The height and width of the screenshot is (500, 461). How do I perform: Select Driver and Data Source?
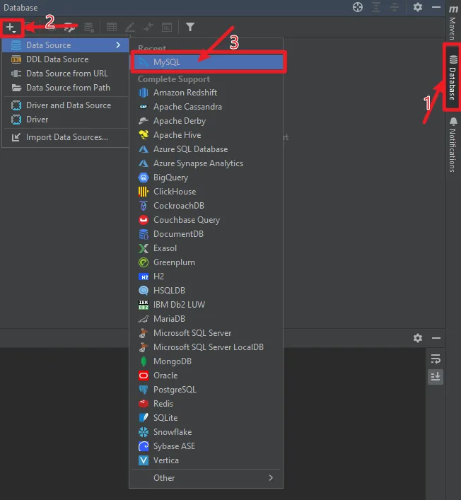point(66,105)
